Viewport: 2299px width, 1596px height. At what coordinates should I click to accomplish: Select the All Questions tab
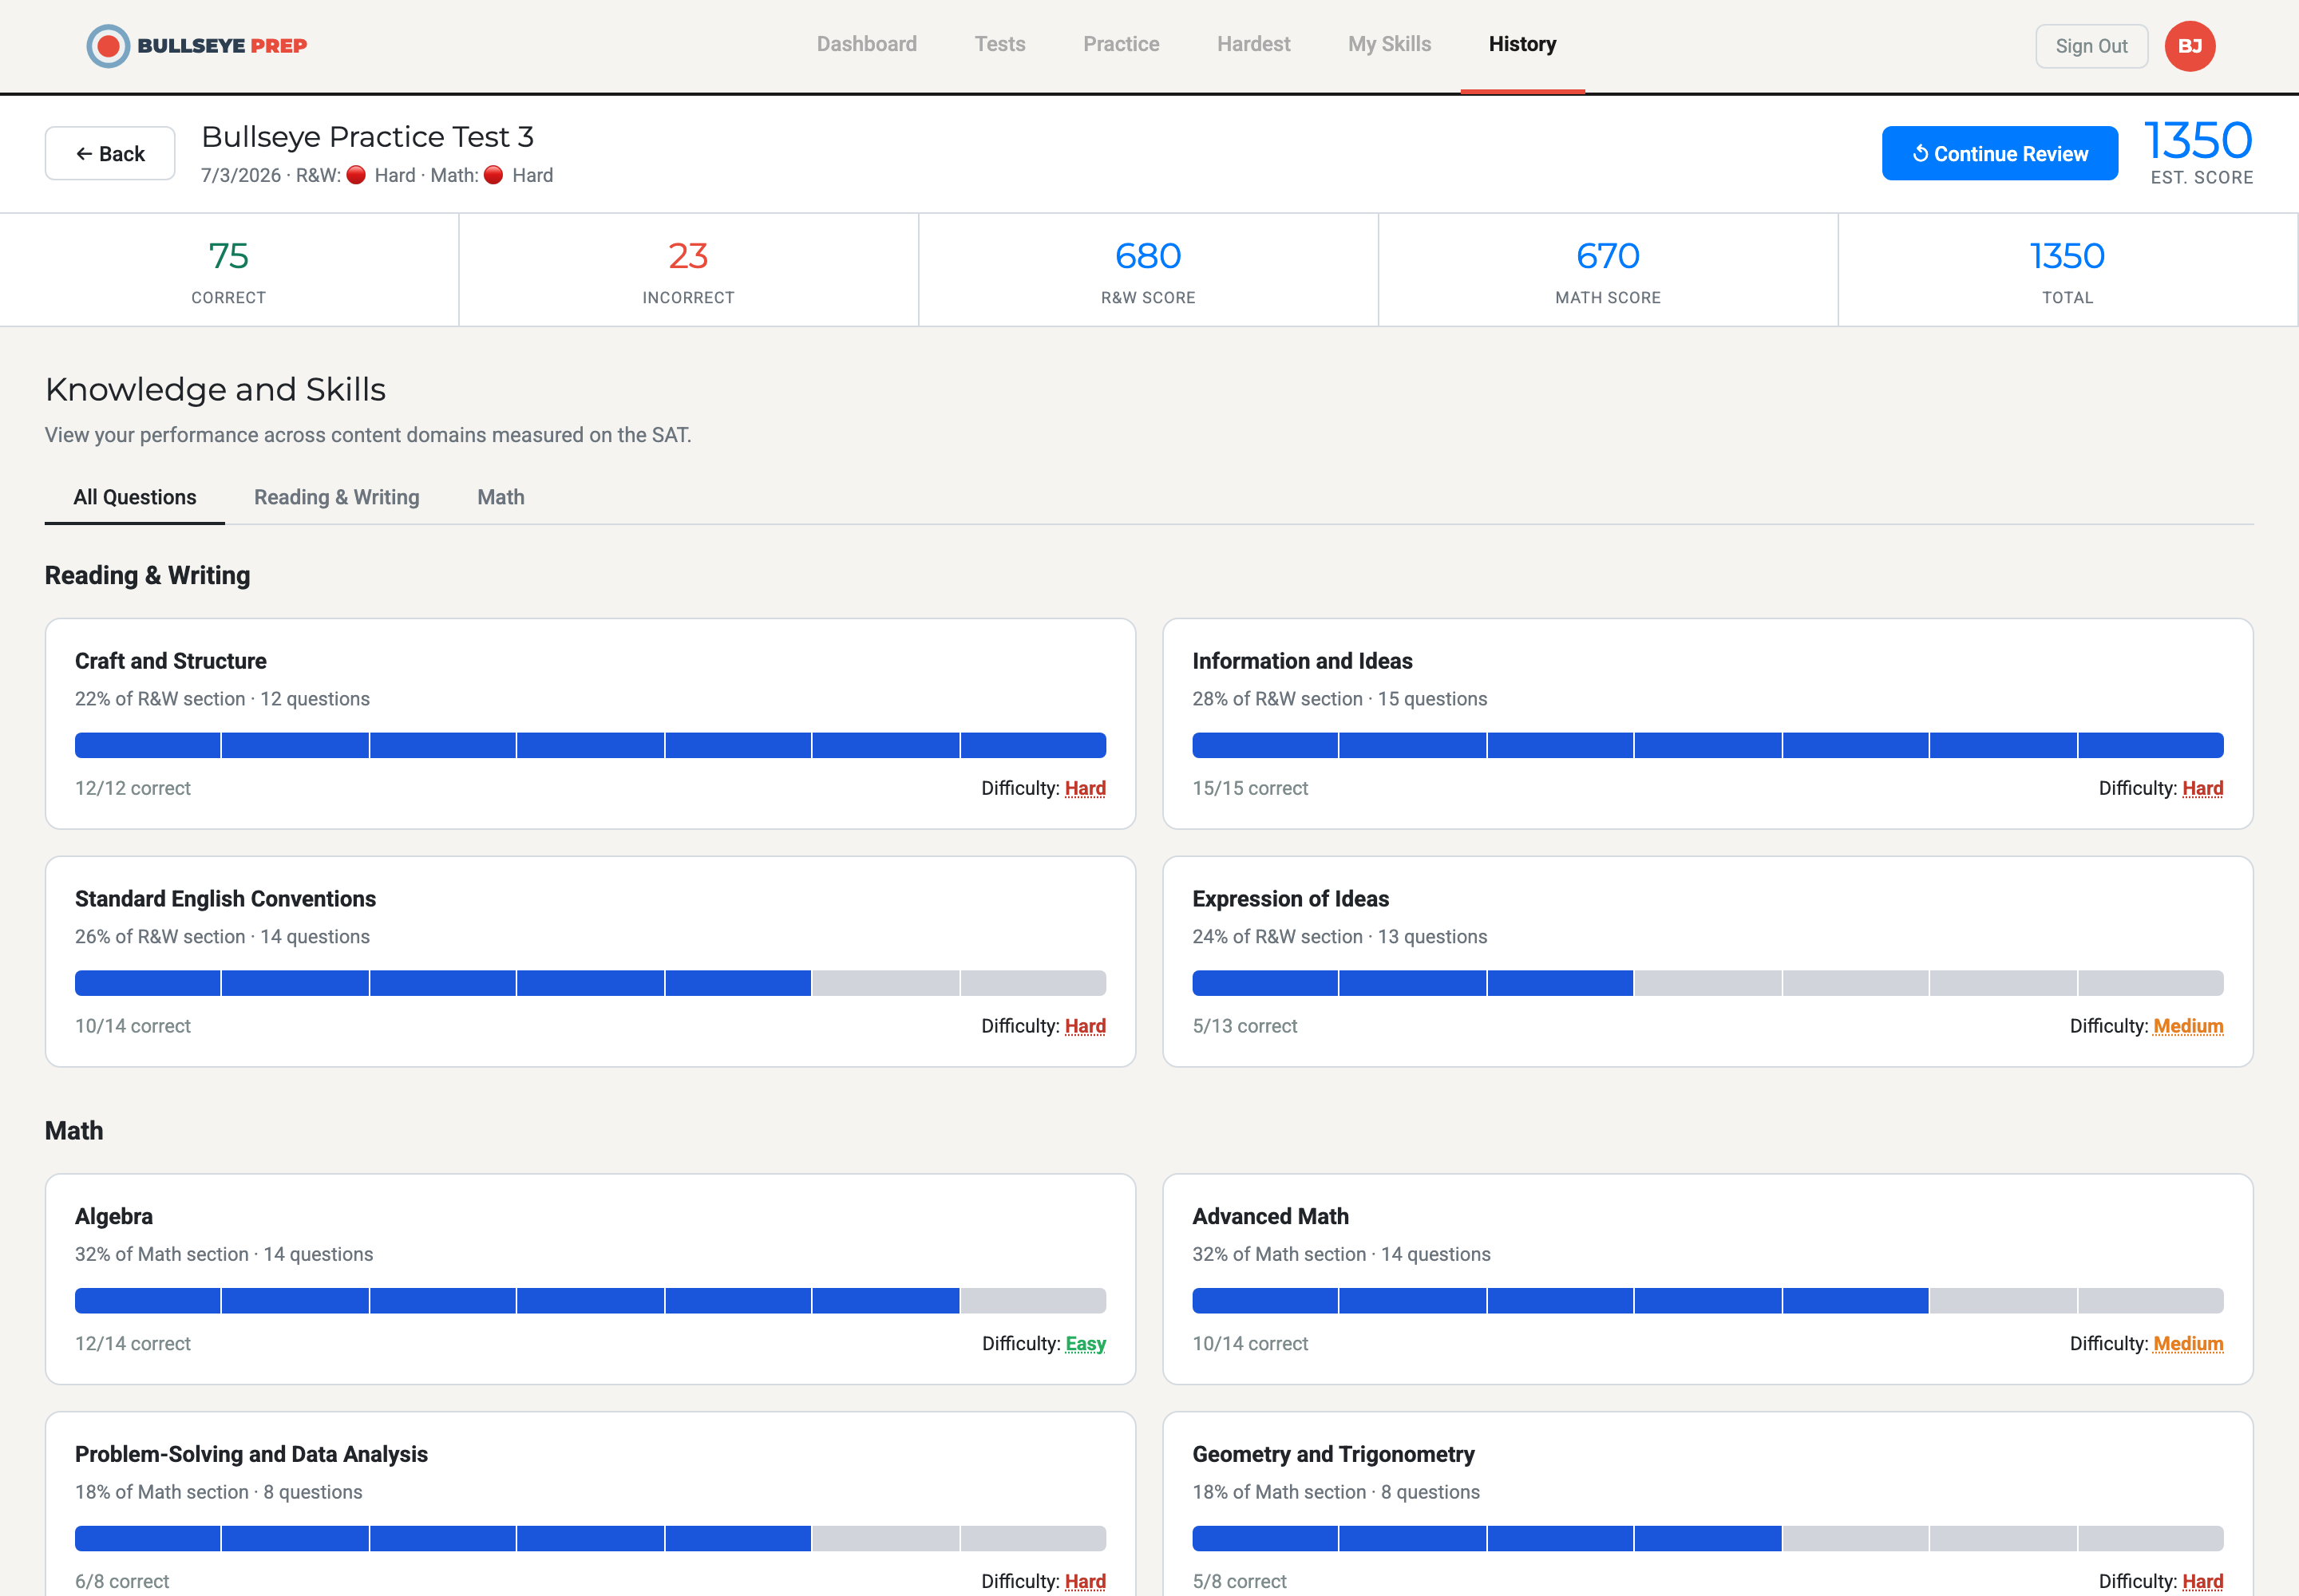tap(135, 497)
